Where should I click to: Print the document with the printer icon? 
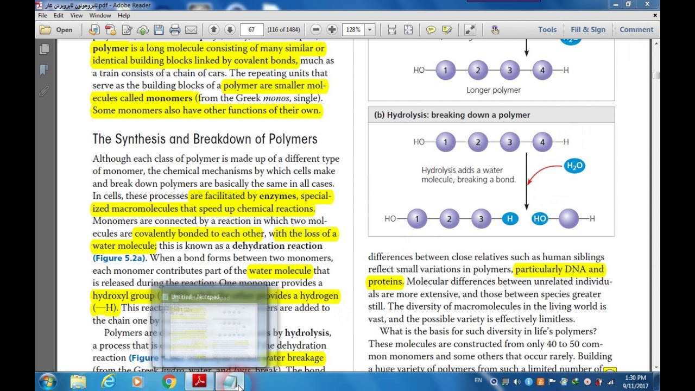pos(175,30)
